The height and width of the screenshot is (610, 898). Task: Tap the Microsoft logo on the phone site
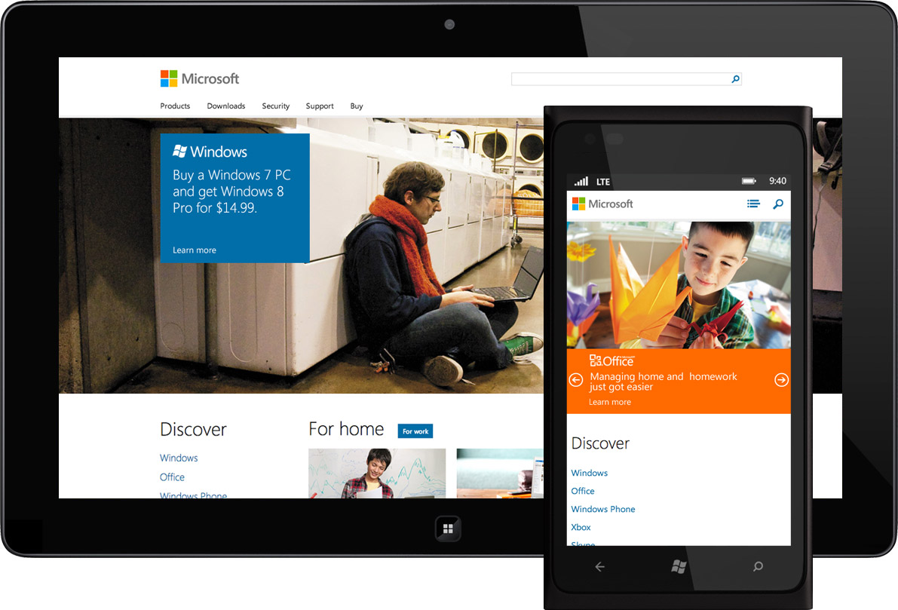tap(602, 204)
